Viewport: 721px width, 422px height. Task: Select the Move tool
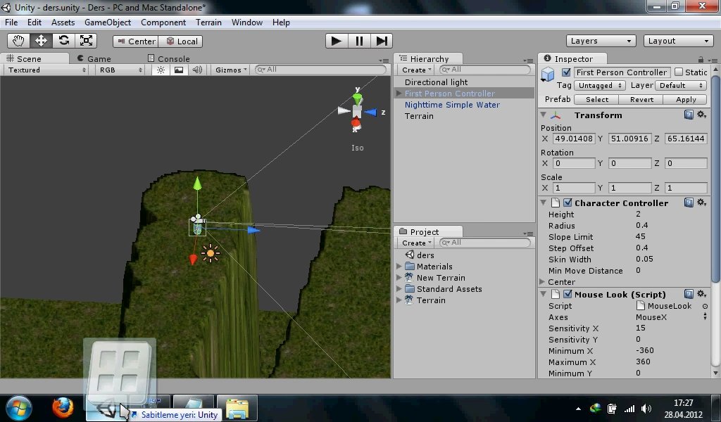tap(41, 41)
